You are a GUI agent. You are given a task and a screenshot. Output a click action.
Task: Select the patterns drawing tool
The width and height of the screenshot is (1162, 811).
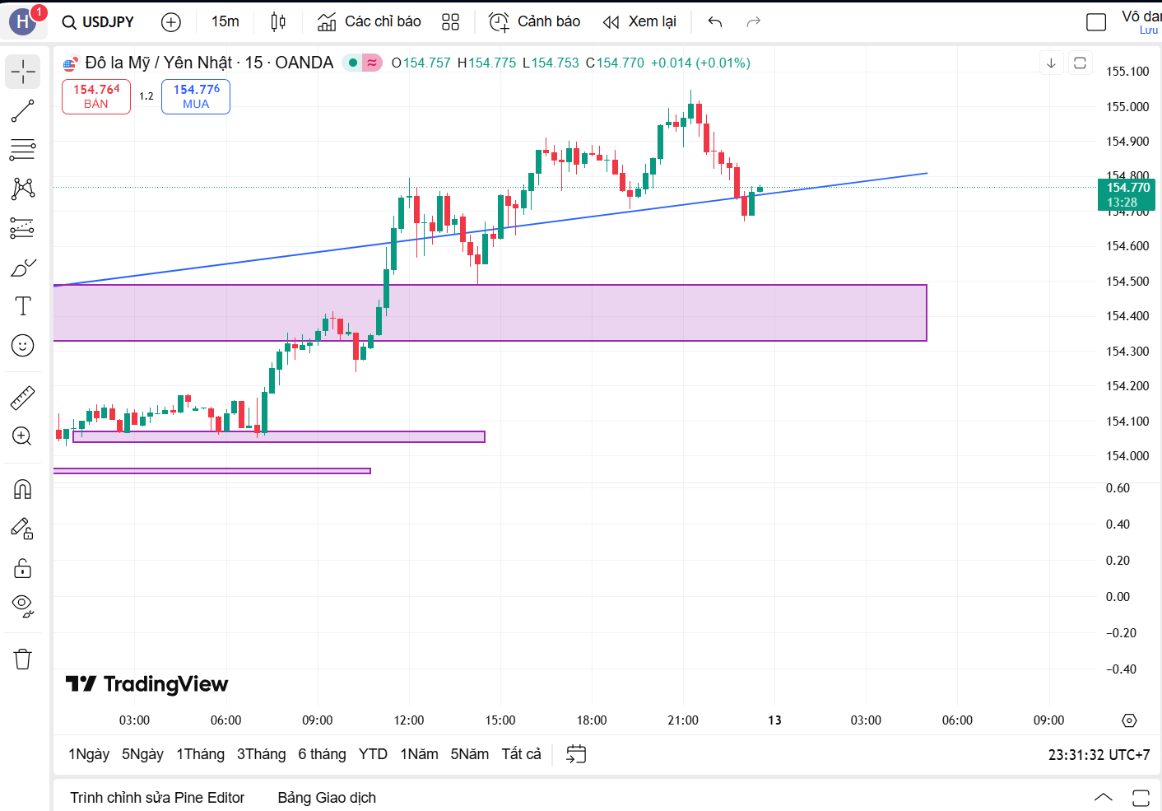coord(22,189)
